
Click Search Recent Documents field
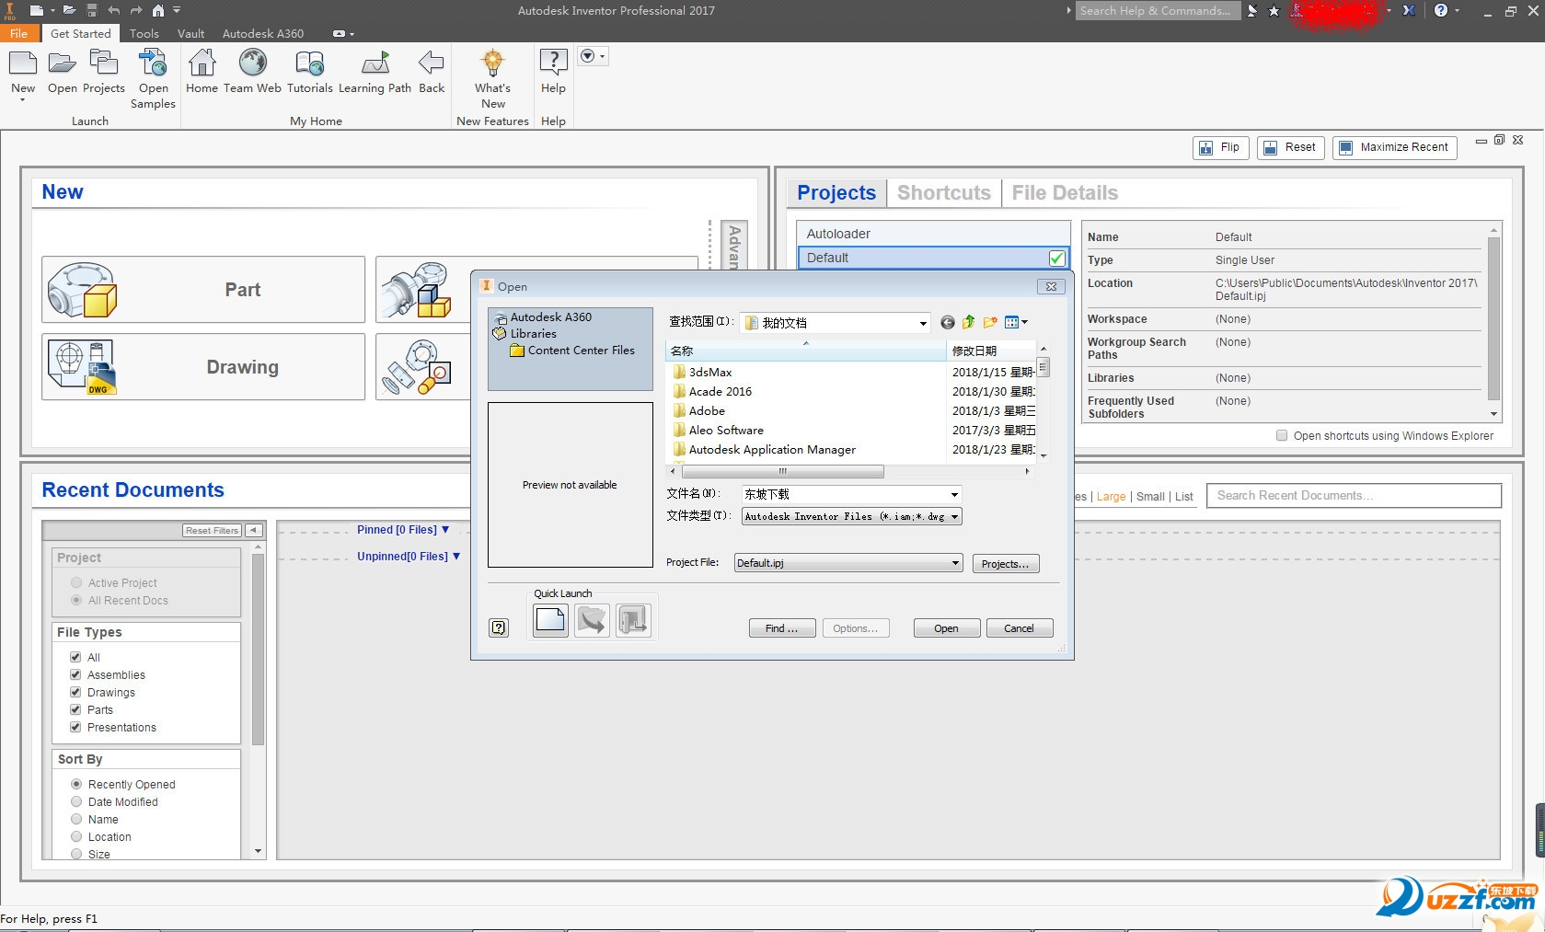click(x=1354, y=496)
